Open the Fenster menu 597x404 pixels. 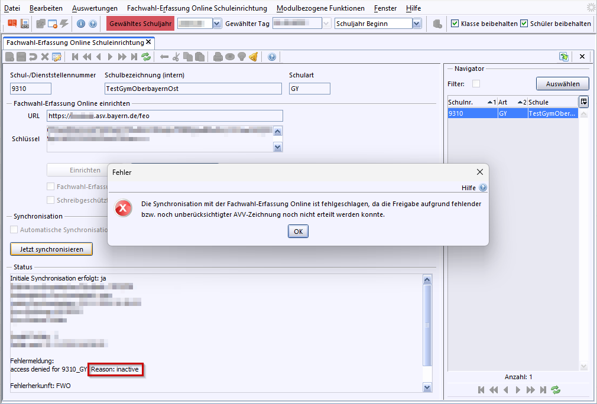(x=385, y=8)
